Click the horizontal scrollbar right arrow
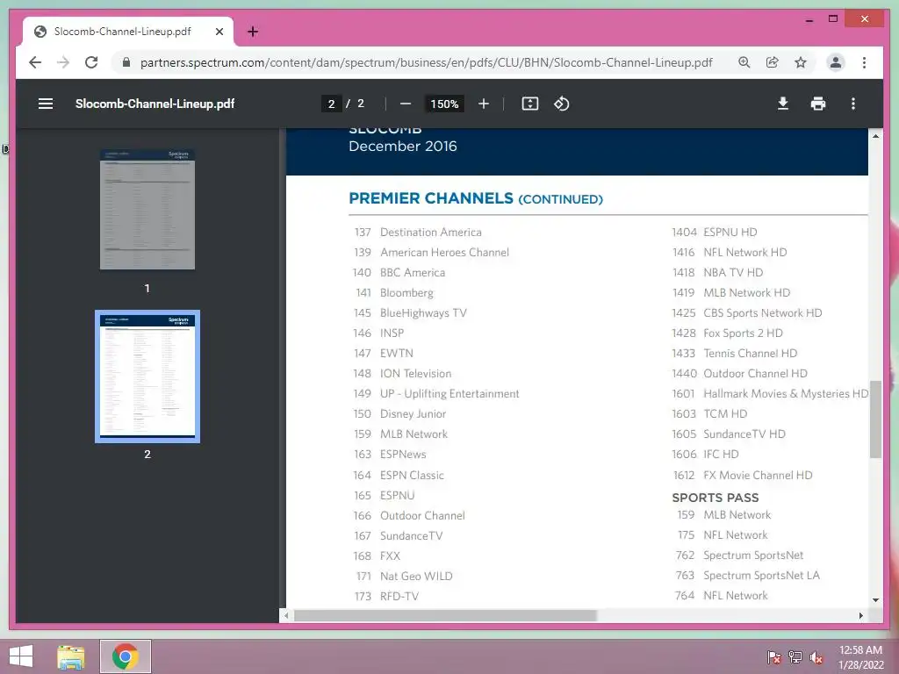The image size is (899, 674). [860, 615]
